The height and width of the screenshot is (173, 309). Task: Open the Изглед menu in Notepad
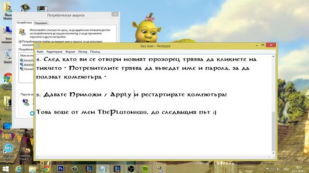click(x=83, y=52)
